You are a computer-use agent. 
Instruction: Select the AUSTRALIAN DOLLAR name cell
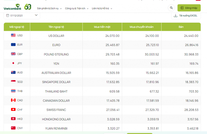point(56,73)
